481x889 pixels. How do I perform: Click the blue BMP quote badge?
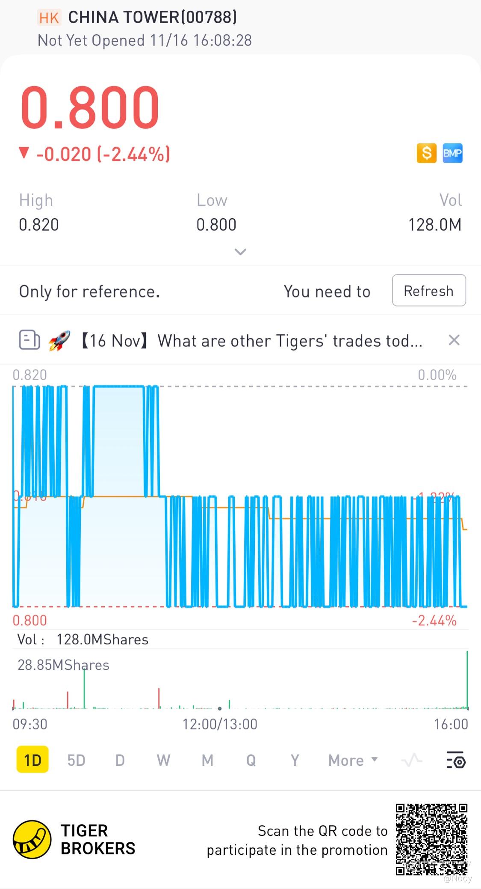(452, 153)
